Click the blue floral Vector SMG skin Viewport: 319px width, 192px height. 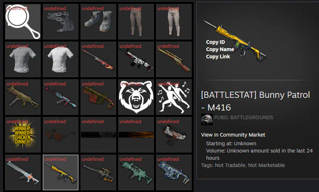pyautogui.click(x=174, y=172)
